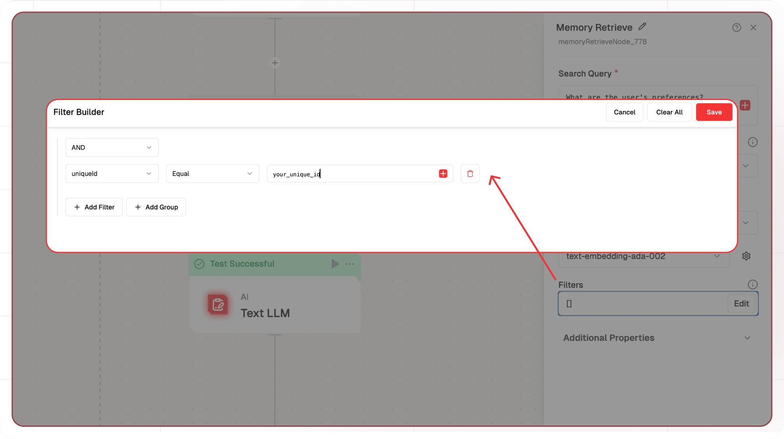Image resolution: width=784 pixels, height=439 pixels.
Task: Click the your_unique_id value input field
Action: coord(350,174)
